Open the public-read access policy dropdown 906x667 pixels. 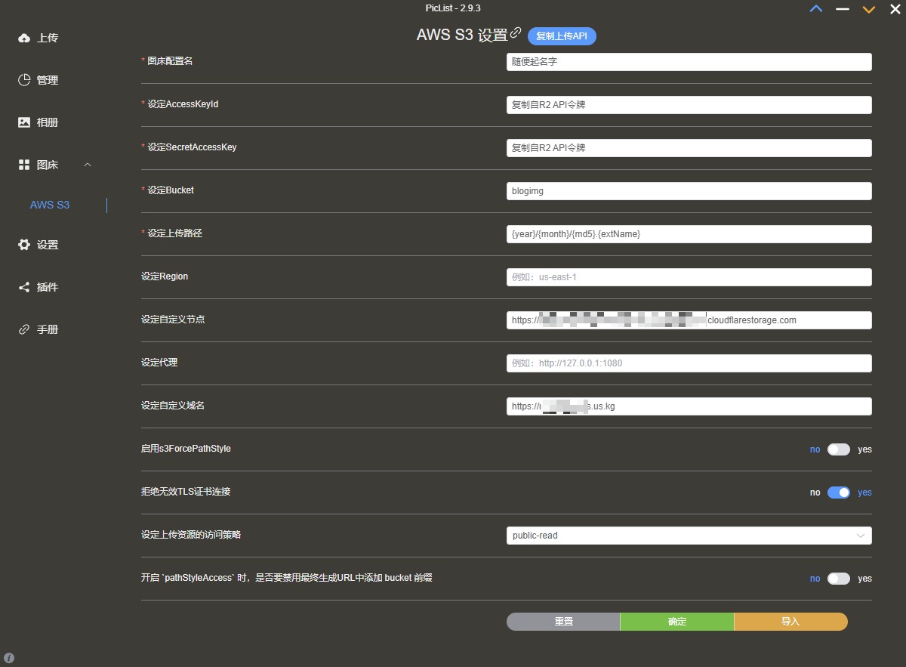coord(689,536)
